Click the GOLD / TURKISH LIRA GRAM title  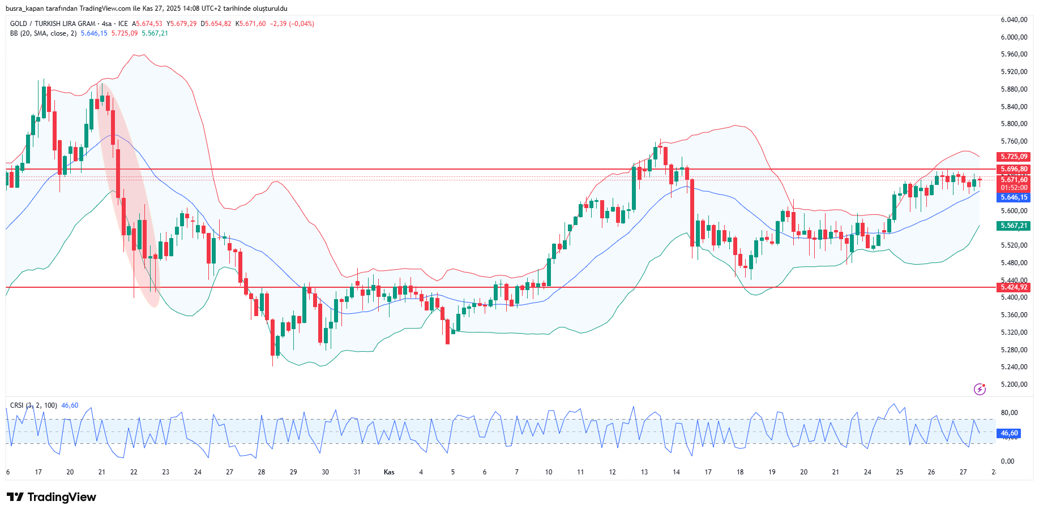53,24
